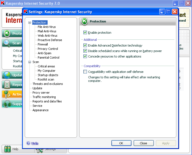This screenshot has width=192, height=155.
Task: Select Rootkit scan settings
Action: pos(46,79)
